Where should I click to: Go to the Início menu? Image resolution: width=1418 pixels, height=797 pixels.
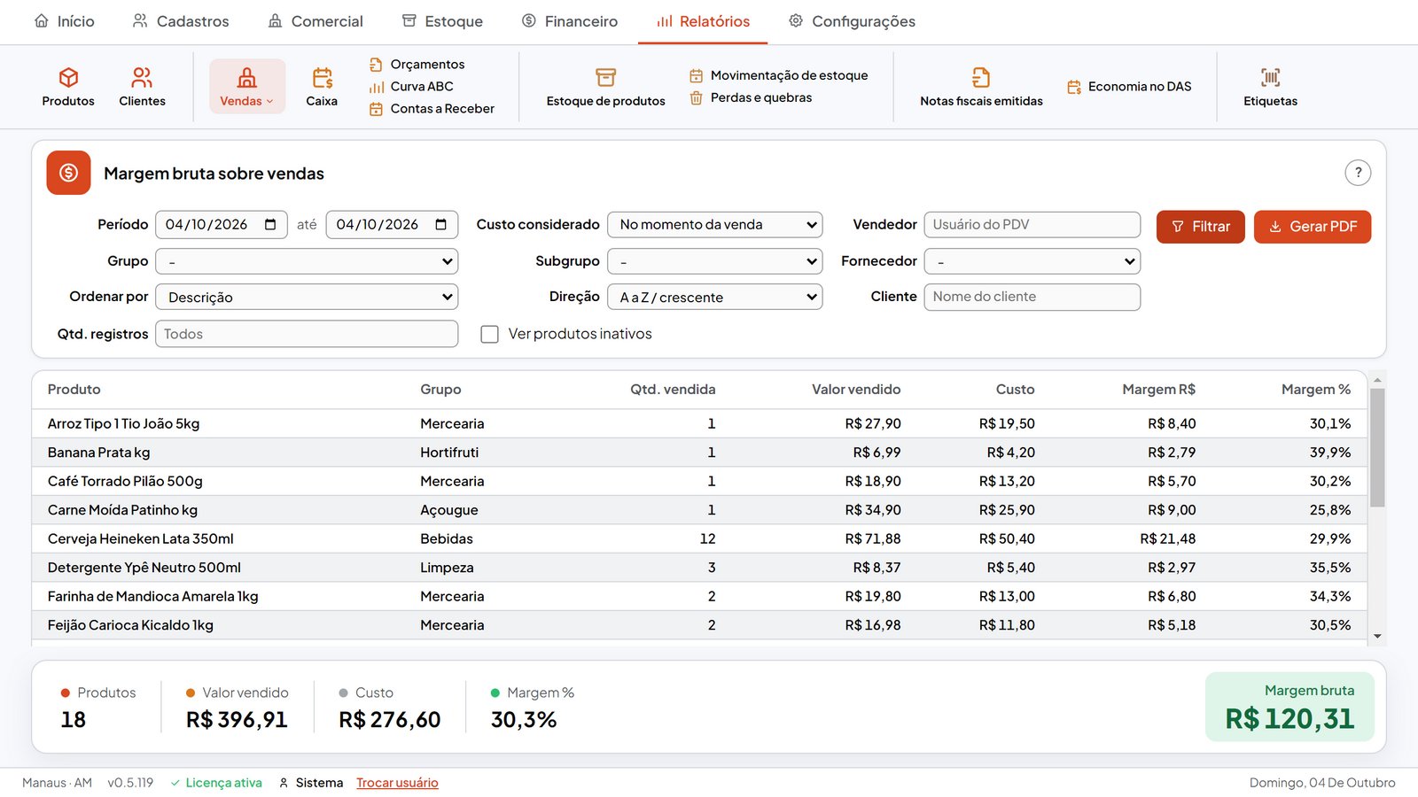point(64,21)
